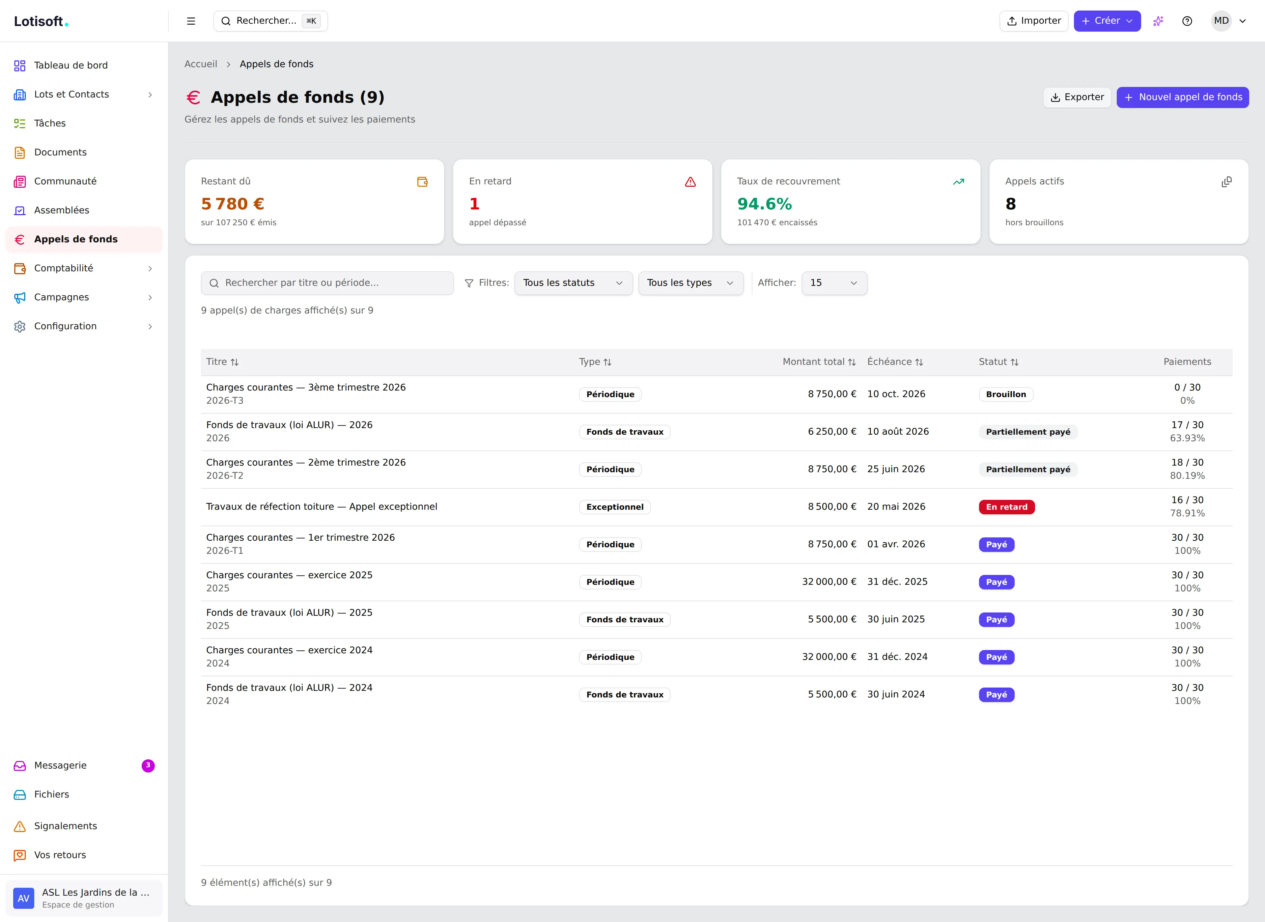Open Assemblées menu item
The height and width of the screenshot is (922, 1265).
[x=84, y=211]
